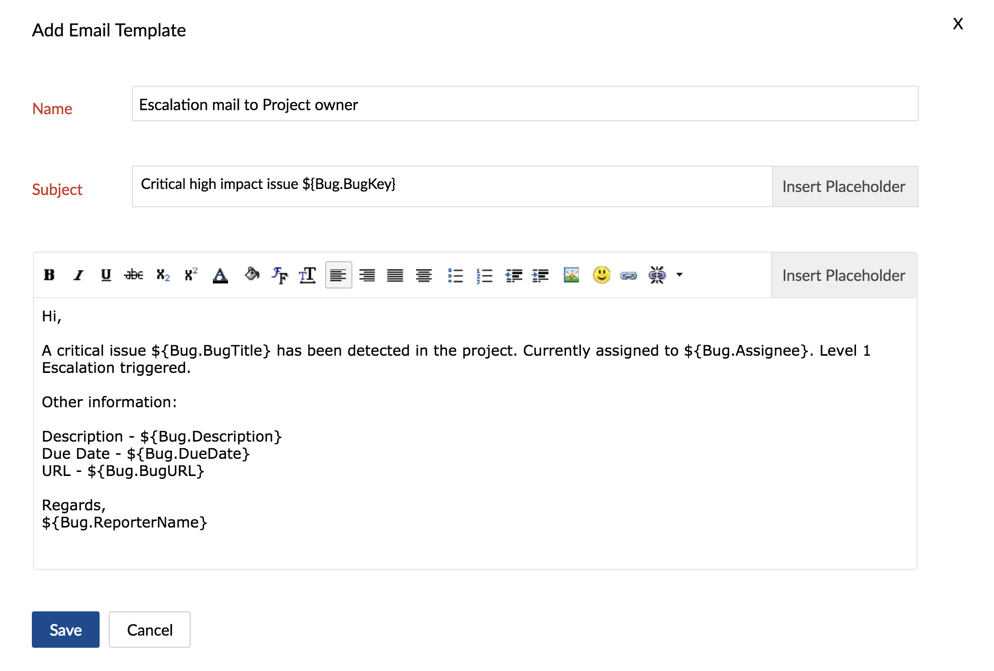Click the 'Regards,' line
The image size is (994, 671).
[74, 505]
